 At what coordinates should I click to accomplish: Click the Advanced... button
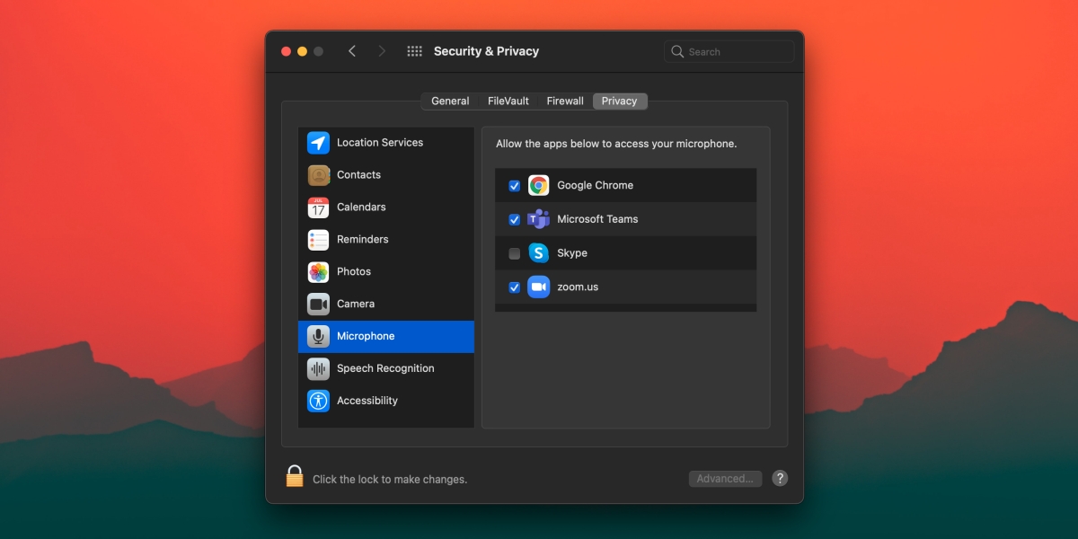tap(725, 479)
